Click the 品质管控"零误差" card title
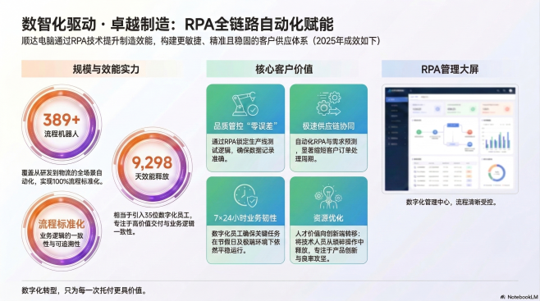540x301 pixels. [x=245, y=126]
